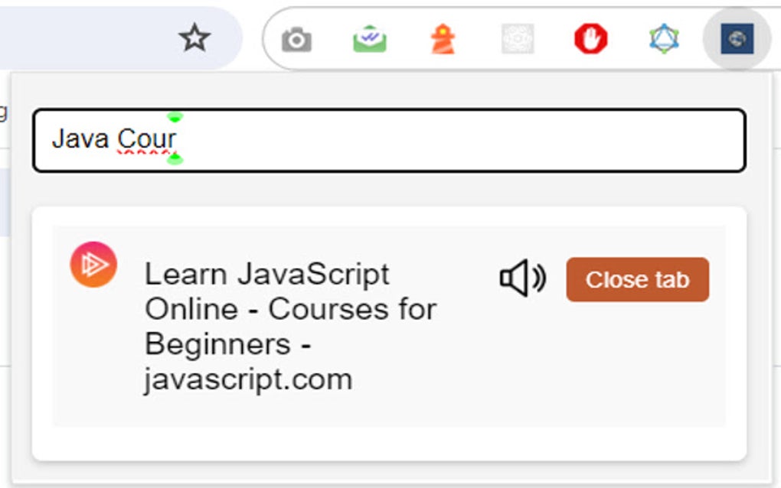Click the upper green text cursor handle
This screenshot has height=488, width=781.
point(175,117)
